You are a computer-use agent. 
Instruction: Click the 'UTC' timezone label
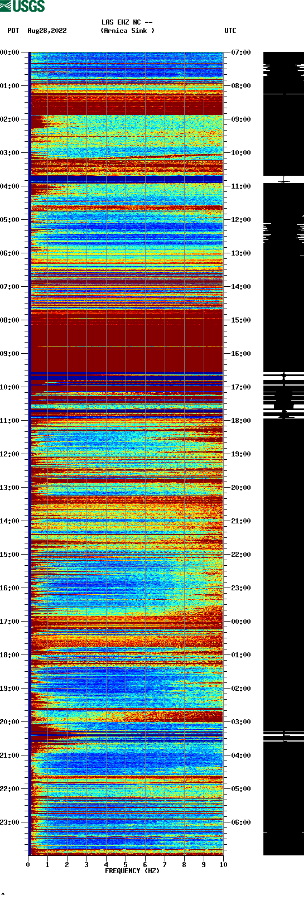[x=230, y=31]
